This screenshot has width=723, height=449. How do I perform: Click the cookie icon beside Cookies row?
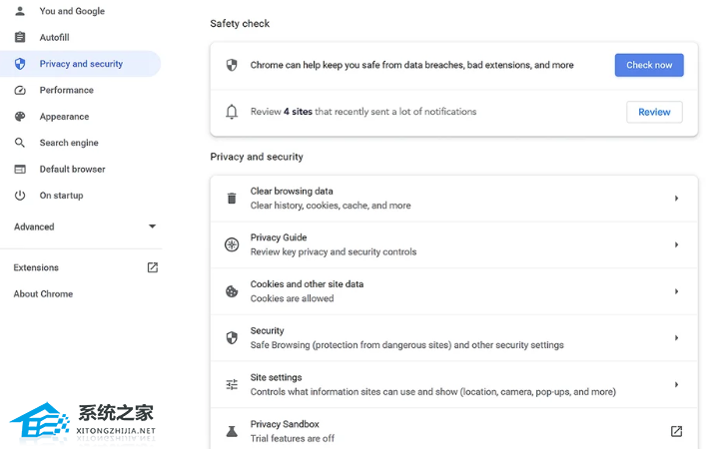(x=232, y=291)
